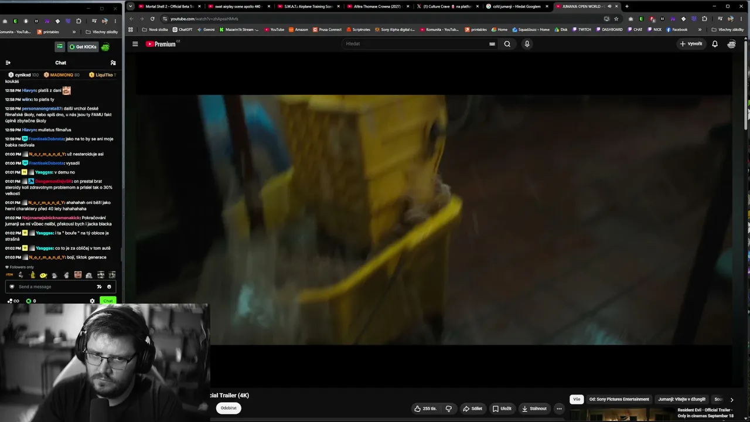Expand the hidden bookmarks overflow chevron

click(700, 29)
